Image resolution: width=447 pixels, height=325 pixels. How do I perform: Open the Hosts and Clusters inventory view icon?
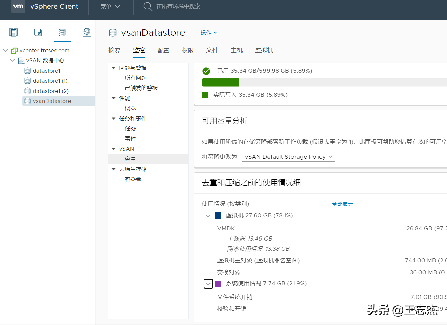pyautogui.click(x=13, y=32)
